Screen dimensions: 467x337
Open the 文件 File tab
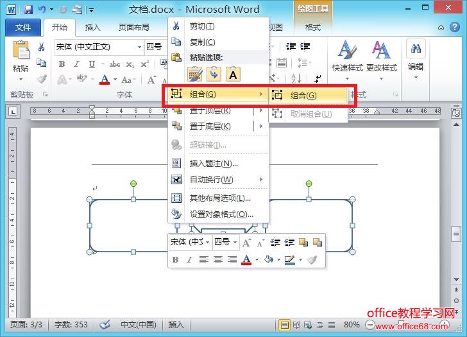[23, 28]
